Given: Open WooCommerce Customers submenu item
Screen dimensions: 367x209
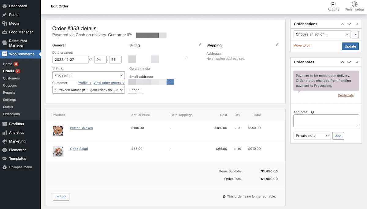Looking at the screenshot, I should [x=11, y=78].
